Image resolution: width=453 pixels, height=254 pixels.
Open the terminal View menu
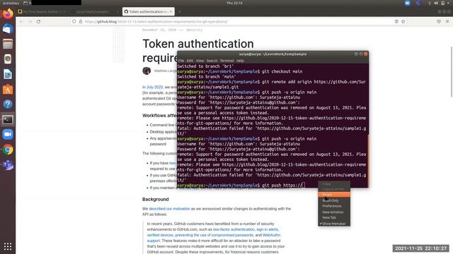pyautogui.click(x=200, y=61)
